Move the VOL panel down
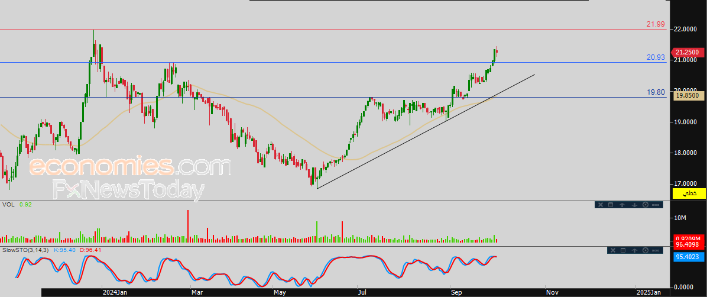707x297 pixels. point(634,205)
